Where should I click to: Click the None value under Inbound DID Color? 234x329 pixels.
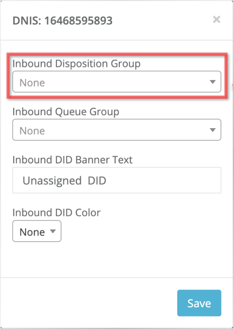click(32, 232)
